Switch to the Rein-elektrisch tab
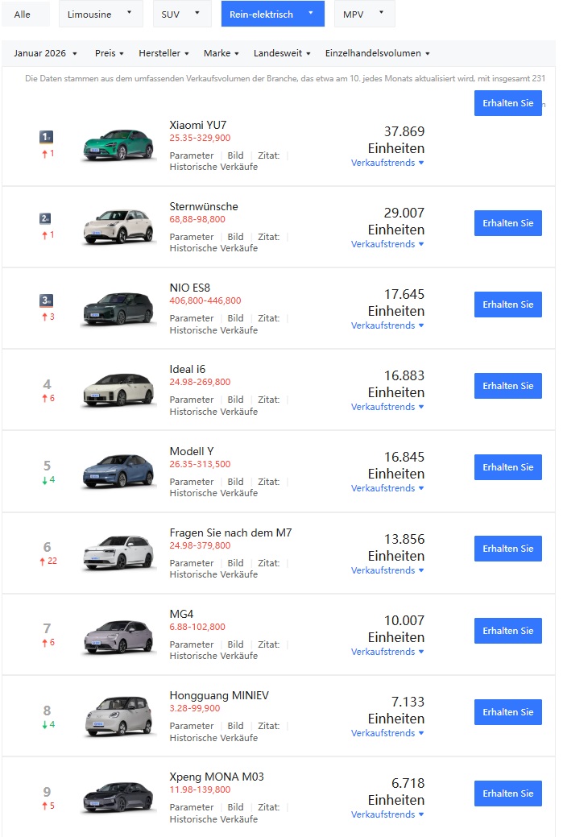The height and width of the screenshot is (837, 563). [272, 15]
